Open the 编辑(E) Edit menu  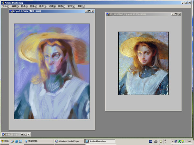click(x=15, y=6)
